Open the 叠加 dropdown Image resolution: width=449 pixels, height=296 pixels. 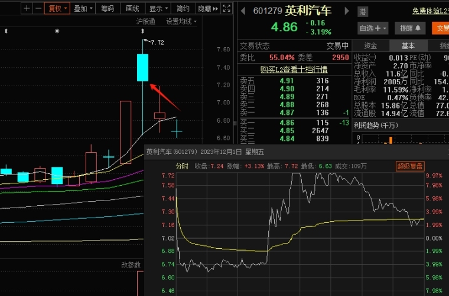pyautogui.click(x=83, y=8)
